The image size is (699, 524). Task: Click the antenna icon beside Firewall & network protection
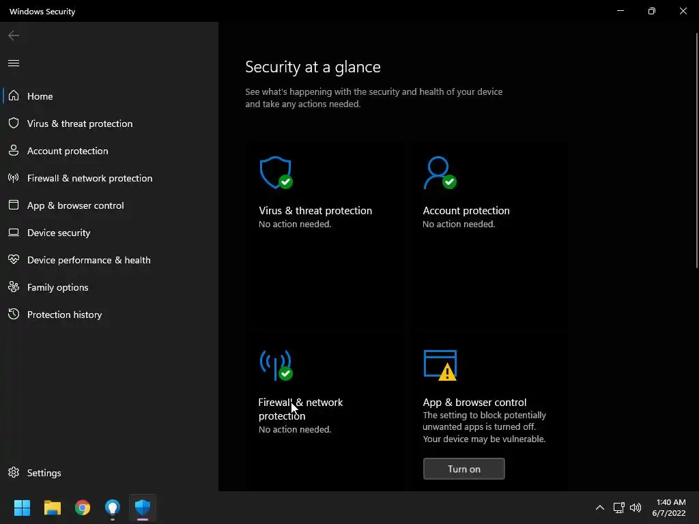[x=14, y=178]
